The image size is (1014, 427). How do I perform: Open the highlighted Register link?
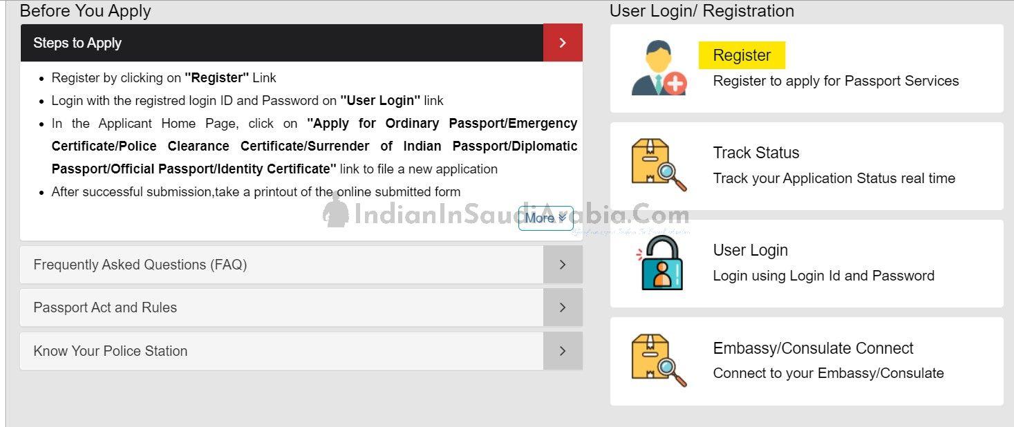tap(742, 55)
